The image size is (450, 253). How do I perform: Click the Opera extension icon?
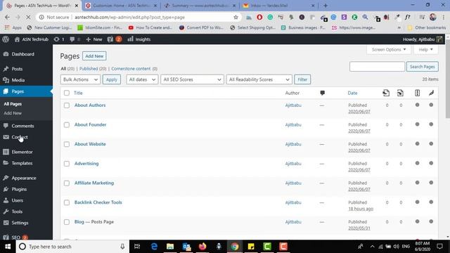pyautogui.click(x=259, y=17)
